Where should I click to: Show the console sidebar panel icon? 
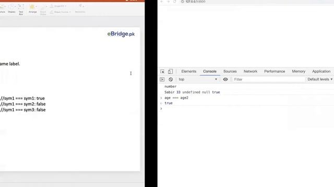point(162,79)
